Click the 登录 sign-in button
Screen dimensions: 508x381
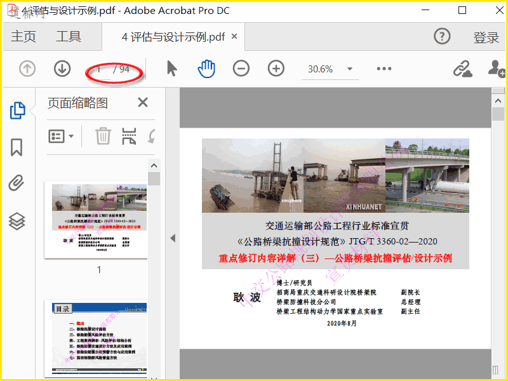[486, 37]
